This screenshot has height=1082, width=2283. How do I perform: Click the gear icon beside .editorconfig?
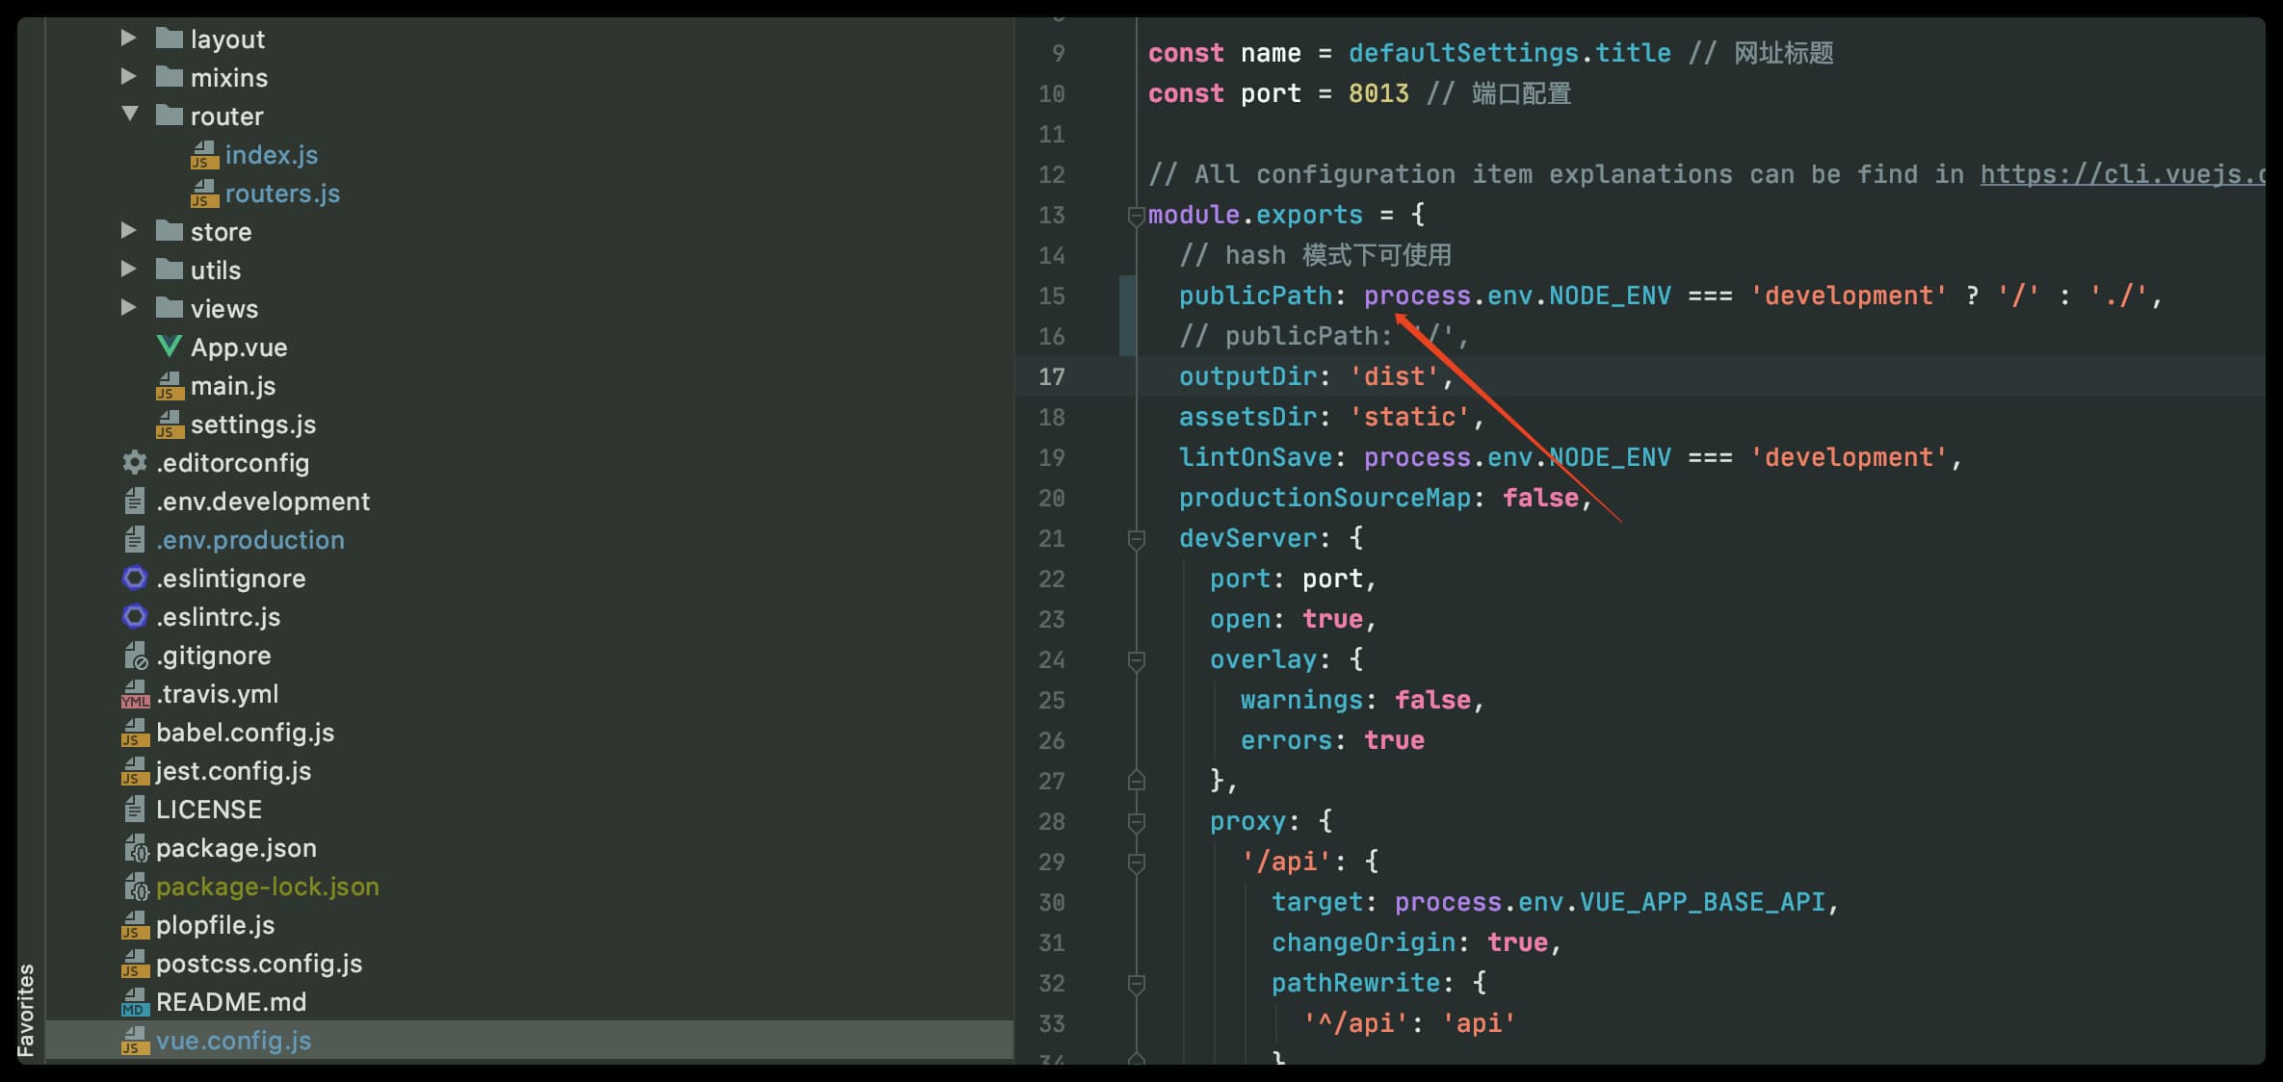pos(135,463)
